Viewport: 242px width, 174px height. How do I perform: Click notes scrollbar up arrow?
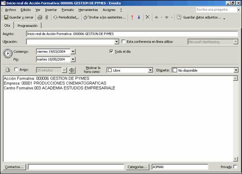pos(236,78)
